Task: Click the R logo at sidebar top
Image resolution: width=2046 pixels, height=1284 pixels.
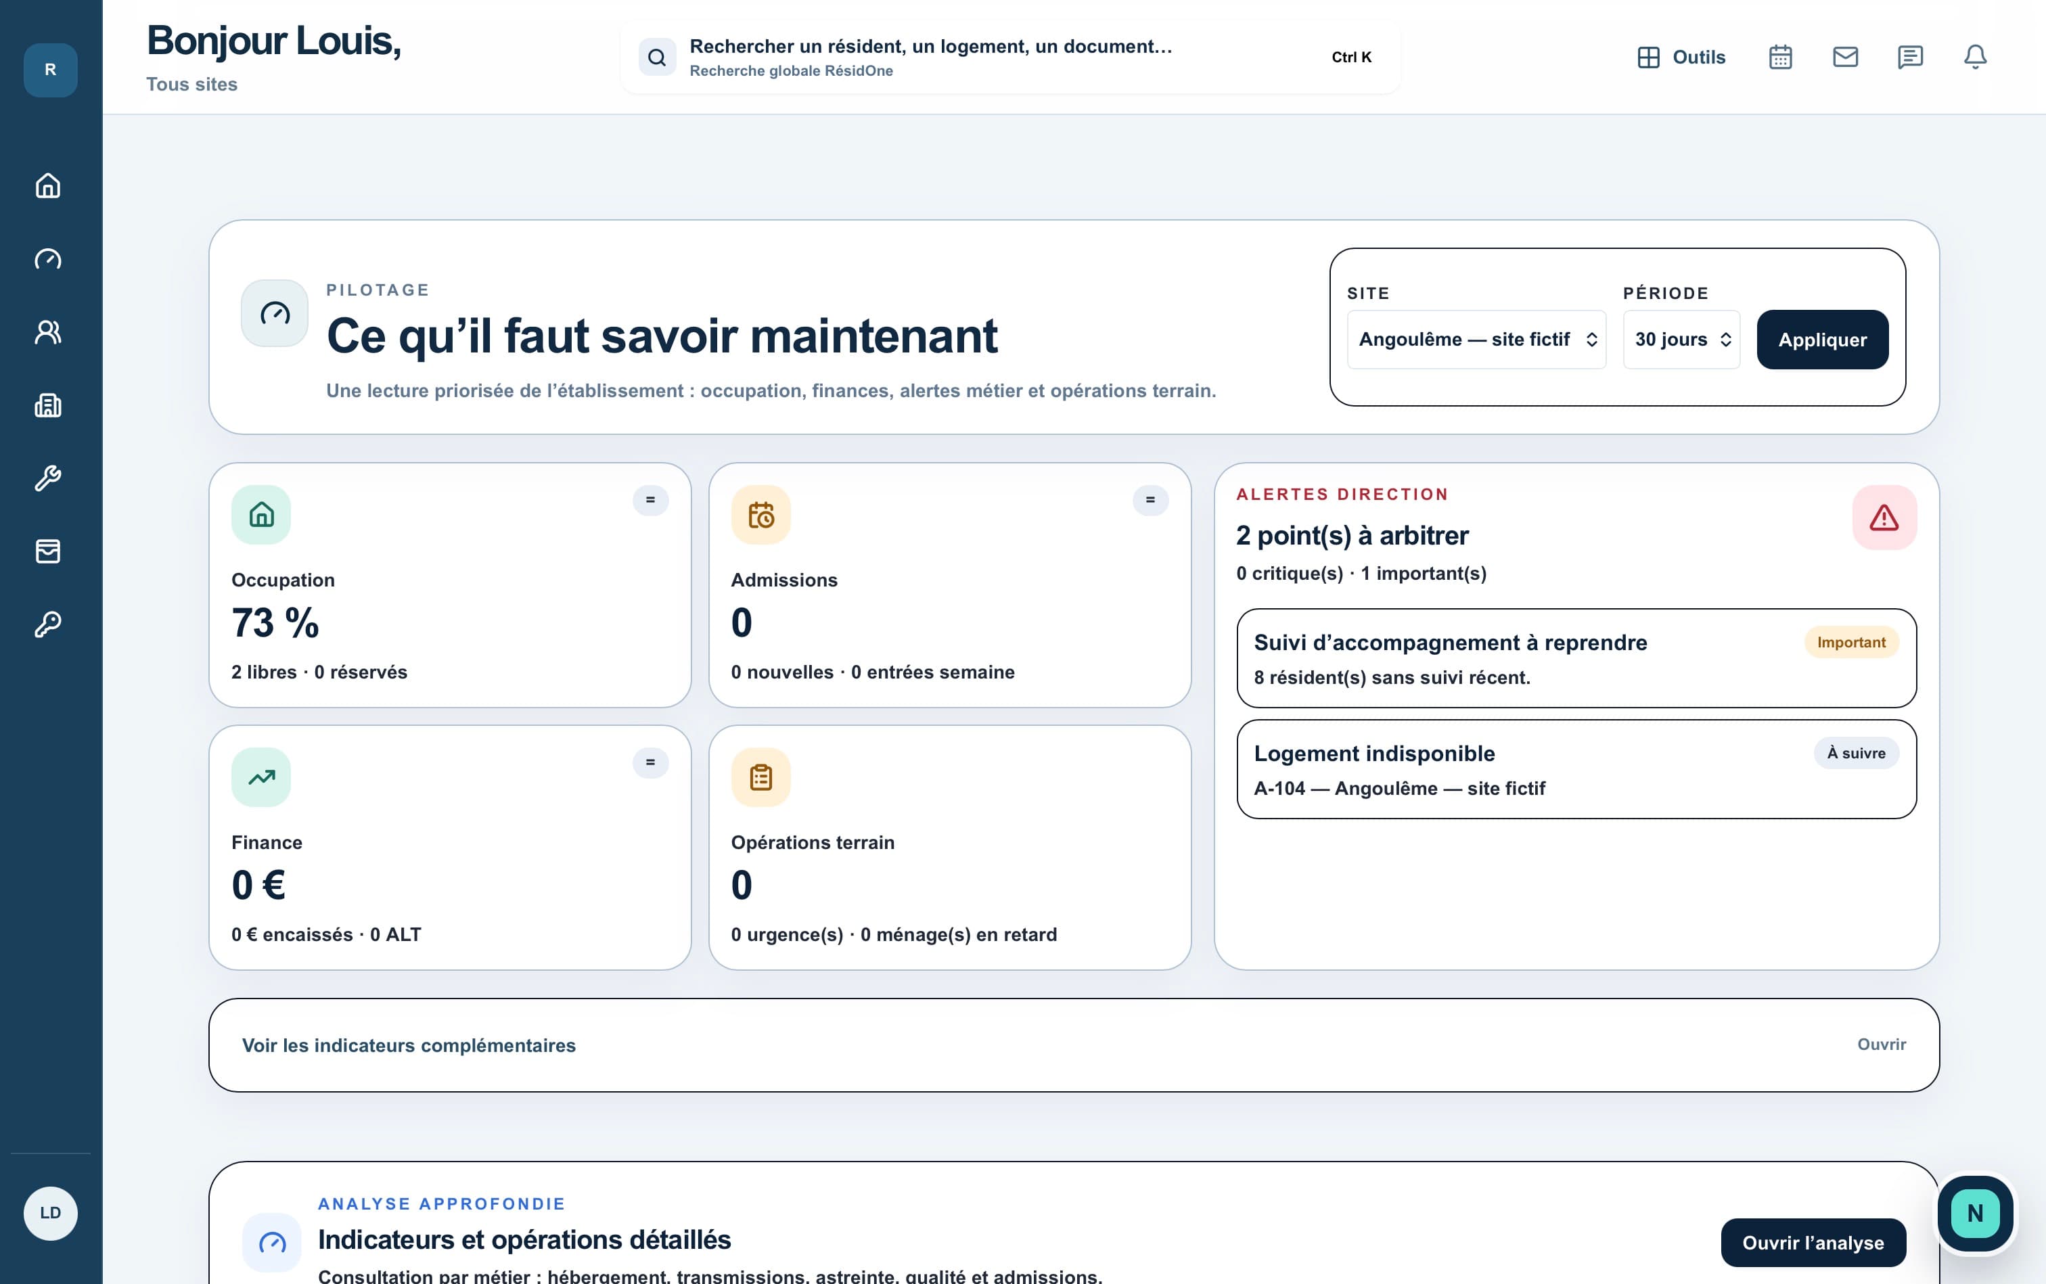Action: click(51, 70)
